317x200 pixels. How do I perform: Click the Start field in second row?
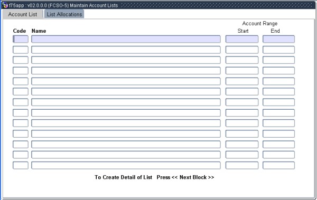[x=242, y=50]
